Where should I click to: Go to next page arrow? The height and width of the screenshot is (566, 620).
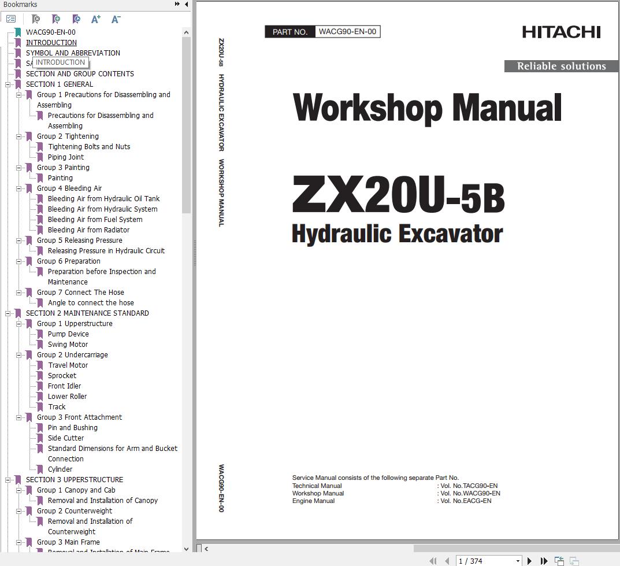(x=529, y=561)
